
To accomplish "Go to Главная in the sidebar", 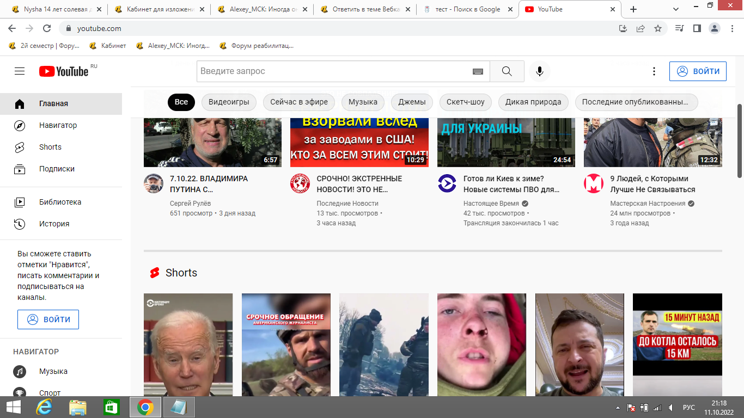I will point(61,103).
